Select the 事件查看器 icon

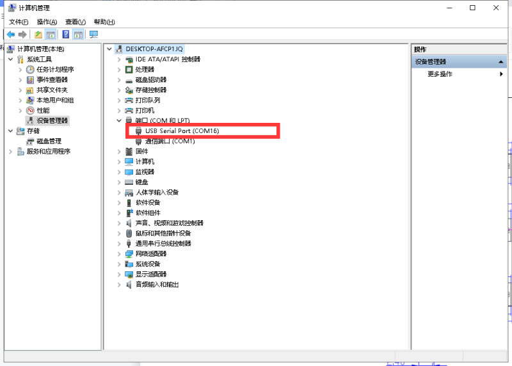click(x=30, y=80)
